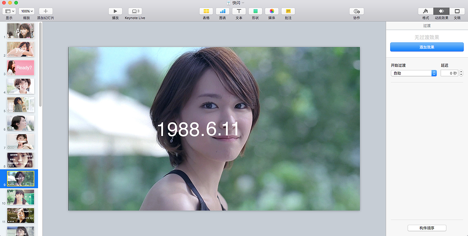Image resolution: width=468 pixels, height=236 pixels.
Task: Click the 1988.6.11 text on slide
Action: 198,129
